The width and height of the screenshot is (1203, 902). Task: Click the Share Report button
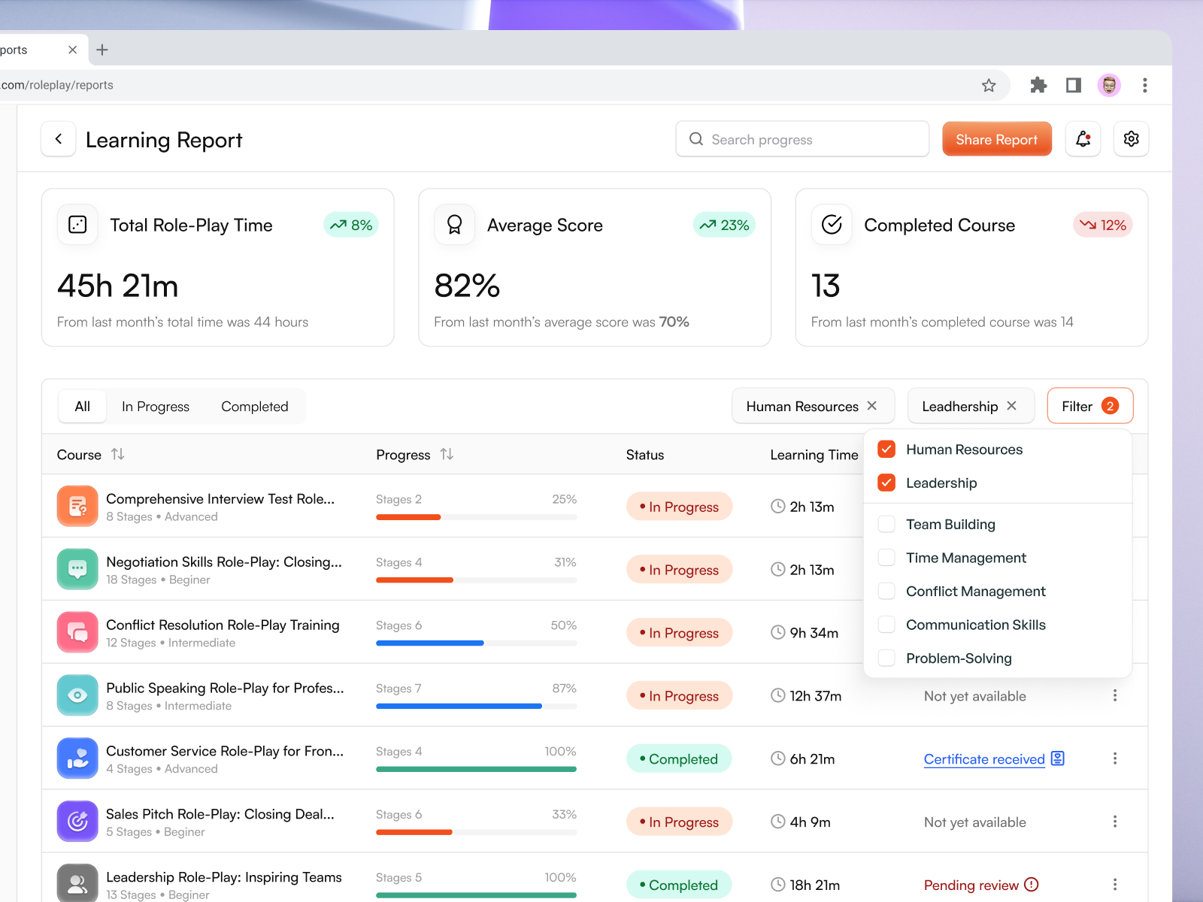tap(996, 139)
